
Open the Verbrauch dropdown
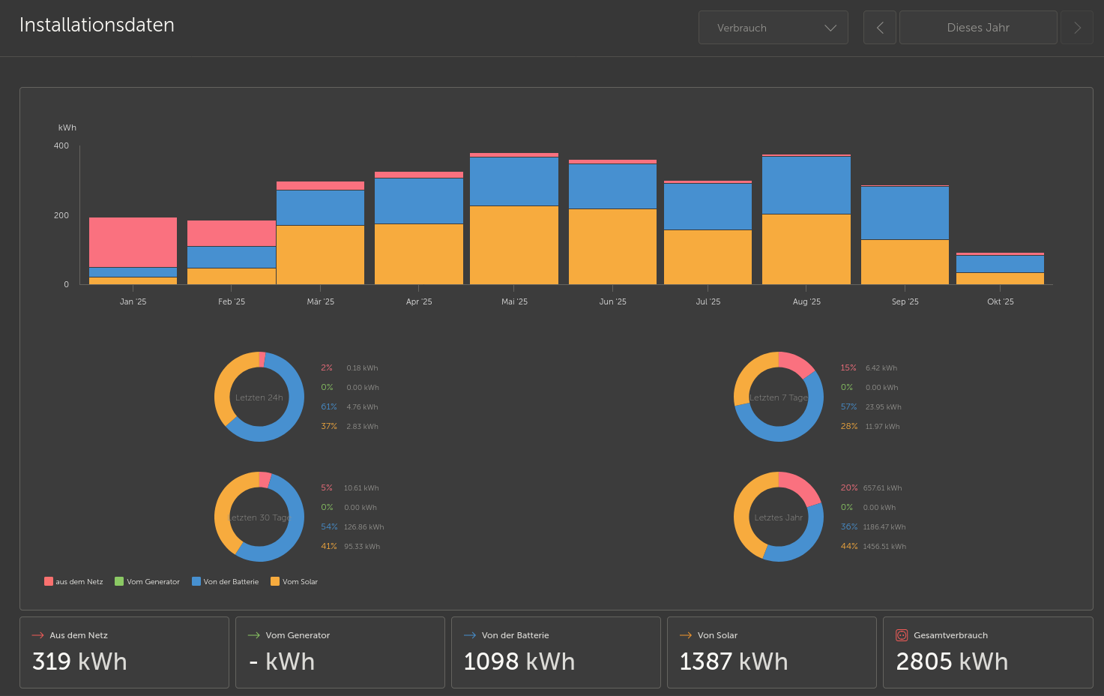773,27
